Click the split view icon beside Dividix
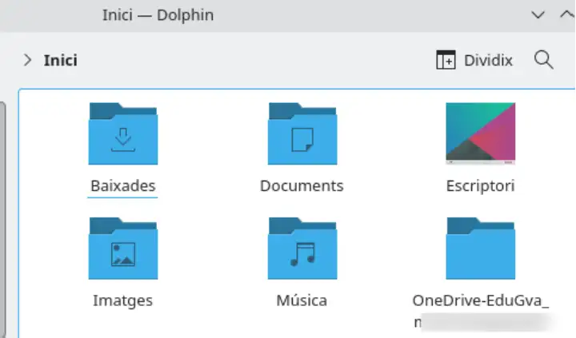Screen dimensions: 576x338 tap(445, 60)
